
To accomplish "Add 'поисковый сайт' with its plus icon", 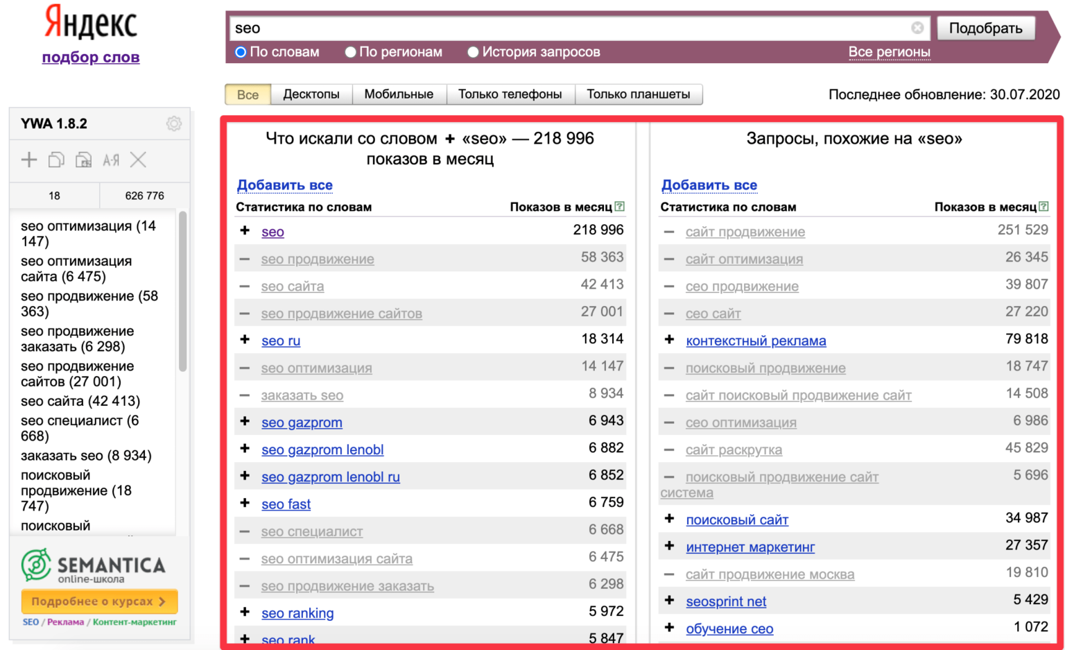I will [669, 518].
